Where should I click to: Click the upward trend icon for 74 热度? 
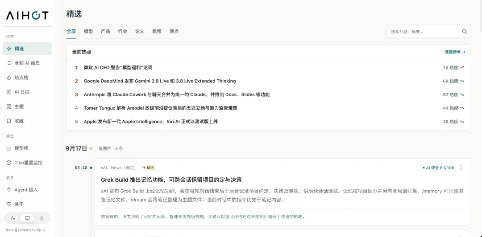click(462, 68)
